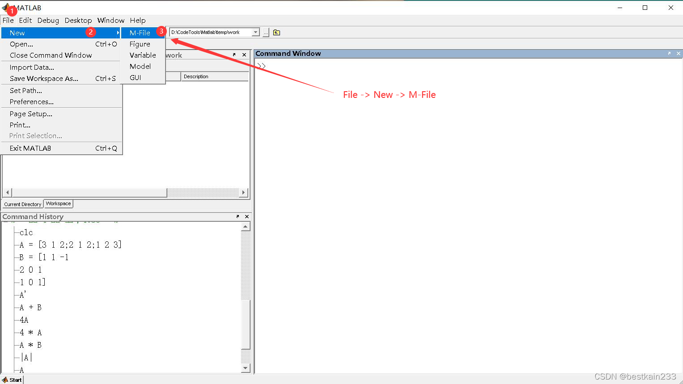Click the browse for folder button
This screenshot has height=384, width=683.
click(x=266, y=33)
